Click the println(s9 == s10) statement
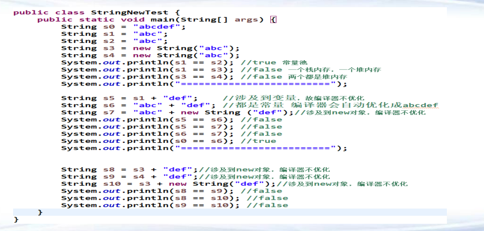The width and height of the screenshot is (484, 231). click(x=150, y=205)
